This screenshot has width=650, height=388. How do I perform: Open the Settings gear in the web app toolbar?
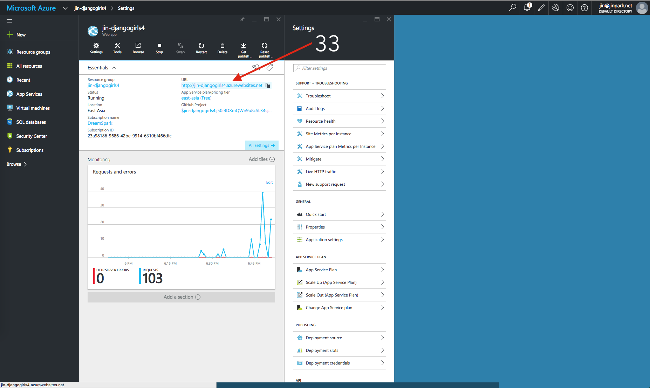(x=96, y=48)
